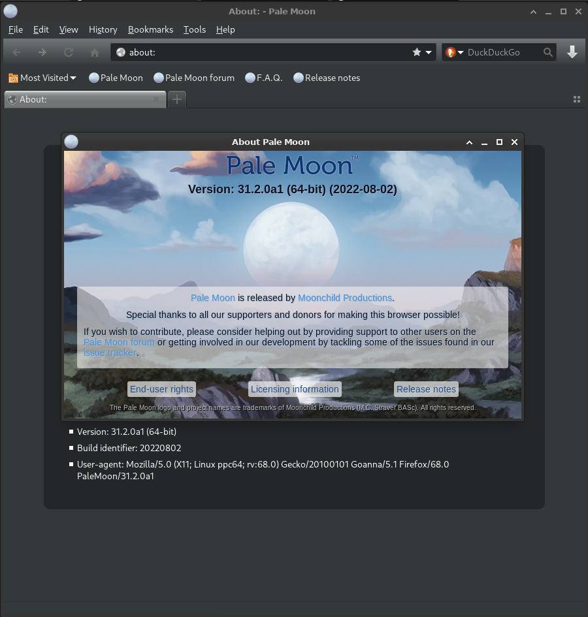Open the issue tracker link
588x617 pixels.
(110, 353)
